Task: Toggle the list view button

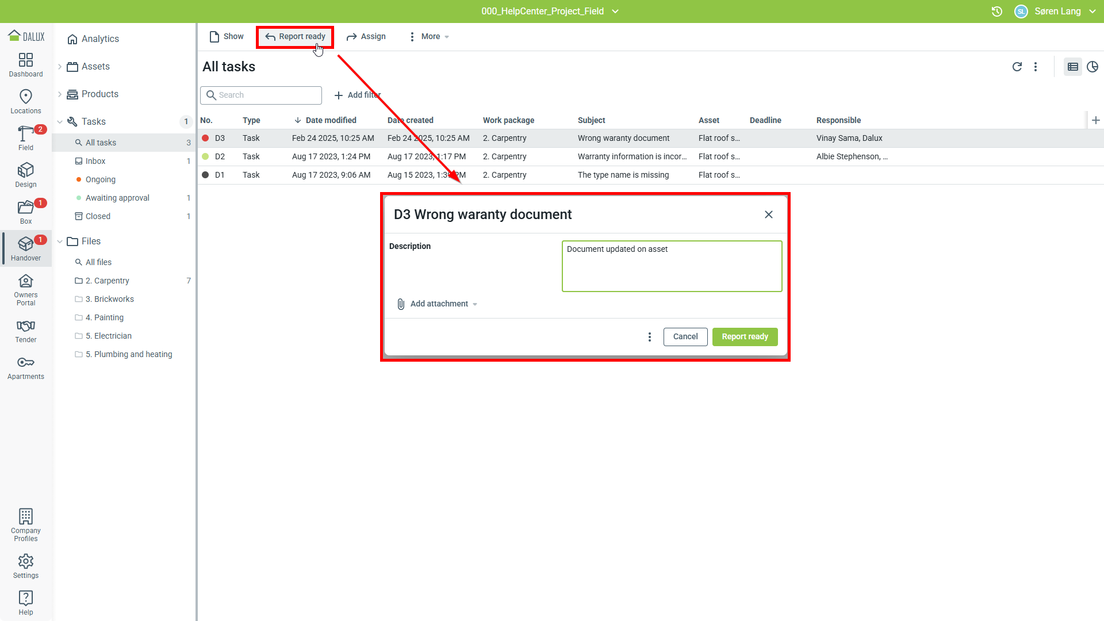Action: 1072,67
